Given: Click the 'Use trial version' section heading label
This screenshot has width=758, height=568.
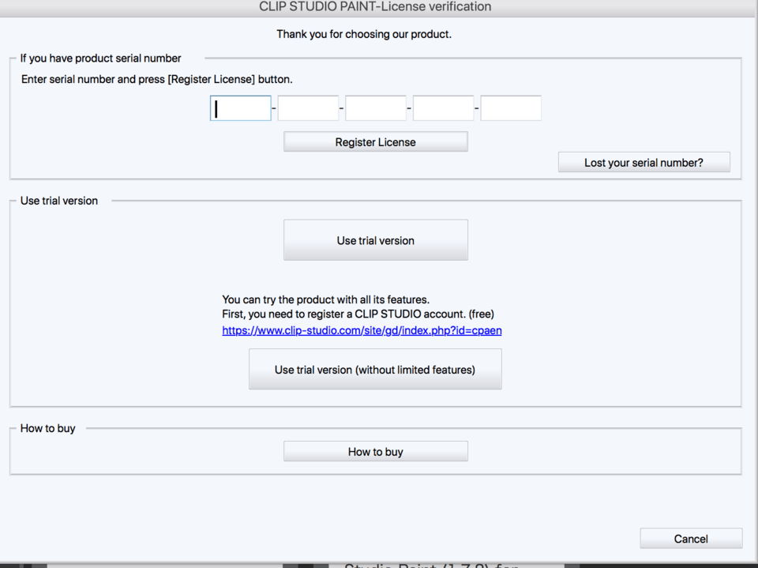Looking at the screenshot, I should click(x=59, y=201).
